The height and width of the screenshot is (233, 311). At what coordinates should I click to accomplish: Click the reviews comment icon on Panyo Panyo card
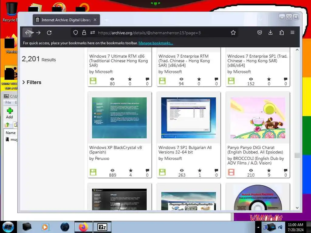(x=285, y=171)
